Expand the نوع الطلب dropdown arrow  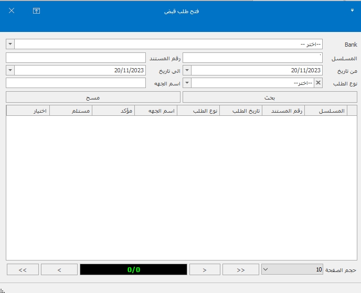[187, 83]
